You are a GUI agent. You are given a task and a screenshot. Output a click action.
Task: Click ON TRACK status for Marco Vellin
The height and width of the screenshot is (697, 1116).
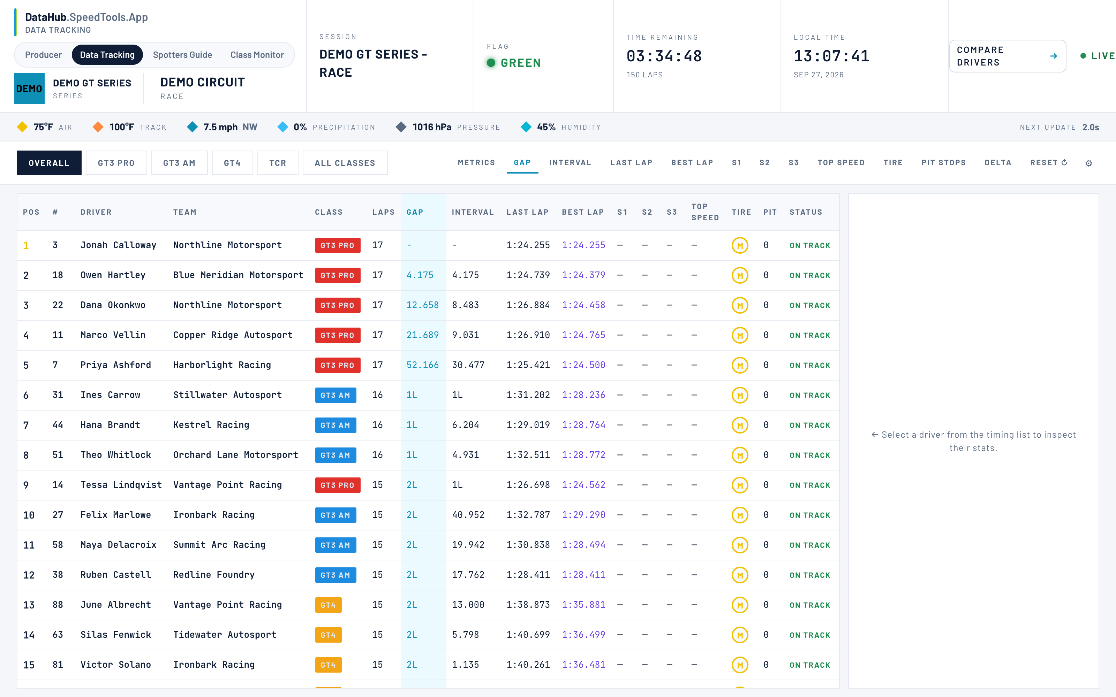(810, 335)
